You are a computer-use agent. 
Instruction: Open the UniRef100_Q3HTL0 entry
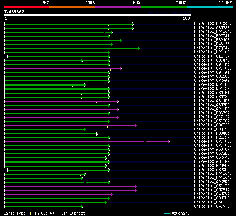pos(212,198)
